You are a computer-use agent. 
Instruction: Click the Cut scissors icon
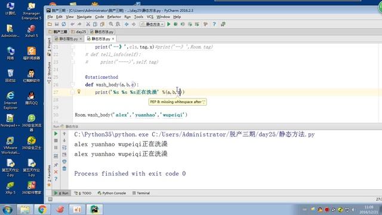[88, 24]
